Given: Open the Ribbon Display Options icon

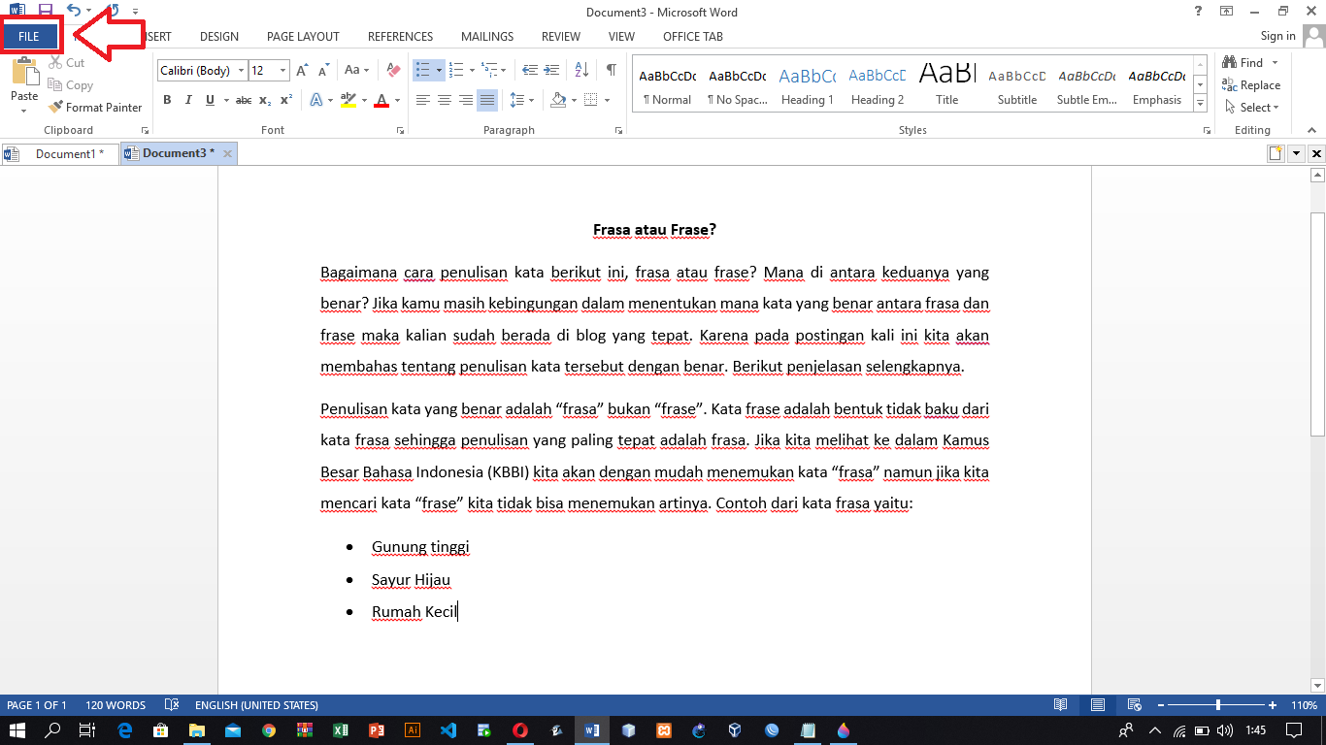Looking at the screenshot, I should (x=1227, y=12).
